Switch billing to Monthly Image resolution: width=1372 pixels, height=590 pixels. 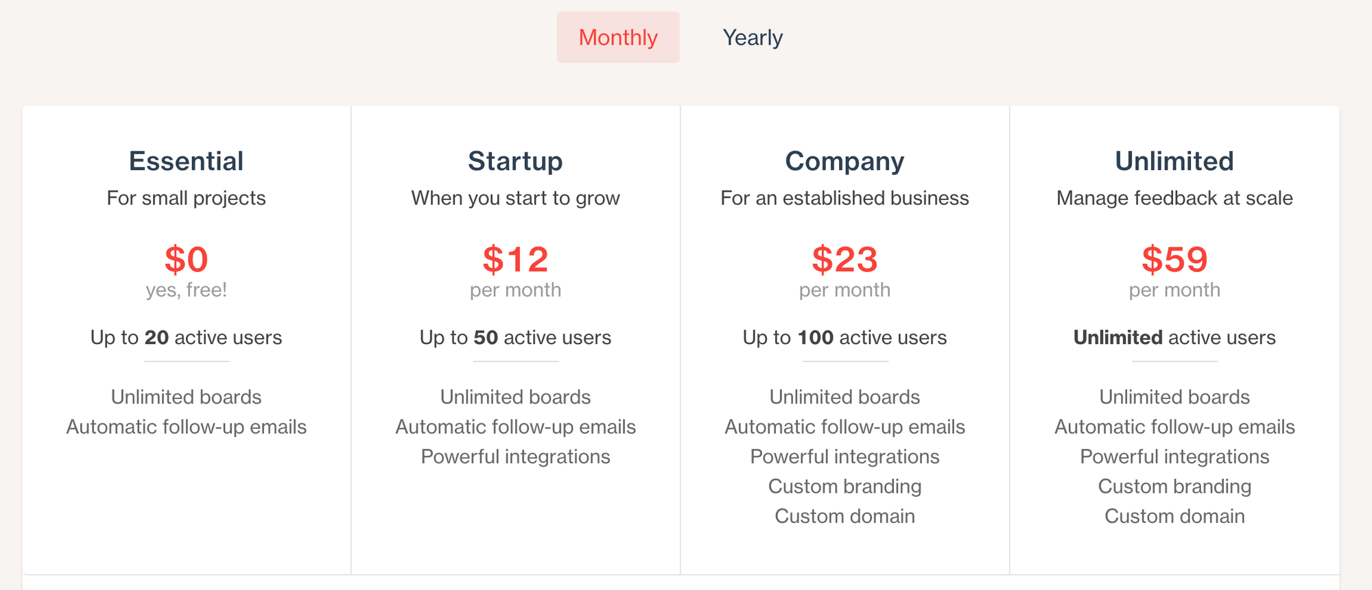pos(618,38)
